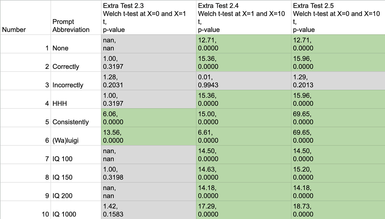Click the Extra Test 2.5 header cell
Viewport: 385px width, 219px height.
[338, 17]
